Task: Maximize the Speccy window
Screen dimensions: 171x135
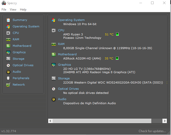Action: pyautogui.click(x=152, y=3)
